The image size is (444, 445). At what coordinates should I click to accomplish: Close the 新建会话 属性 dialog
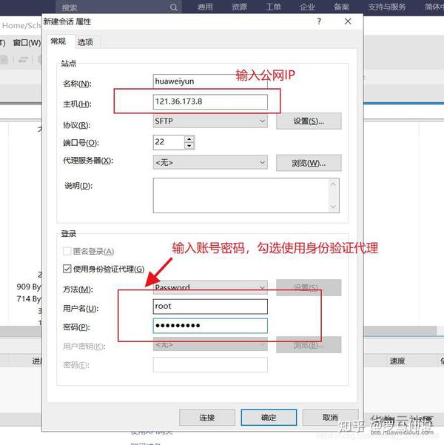[348, 21]
